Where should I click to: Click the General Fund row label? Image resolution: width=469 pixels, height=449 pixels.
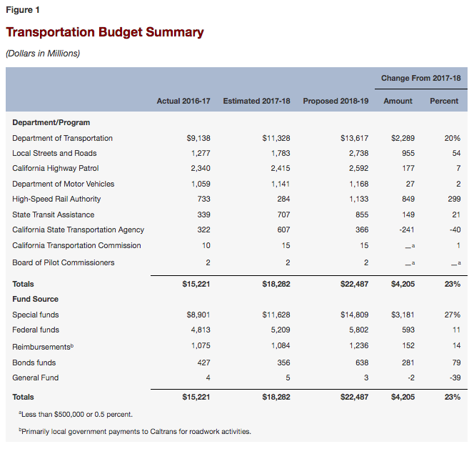[x=35, y=378]
